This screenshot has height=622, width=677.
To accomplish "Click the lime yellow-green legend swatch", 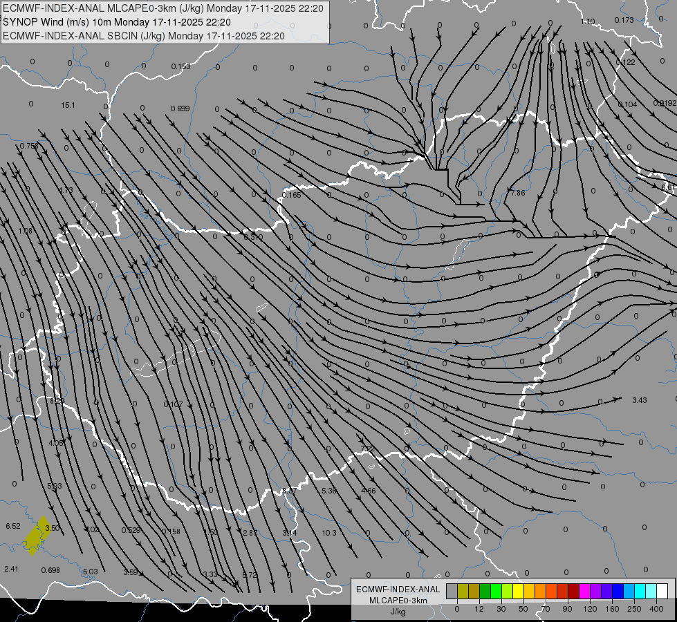I will point(508,592).
